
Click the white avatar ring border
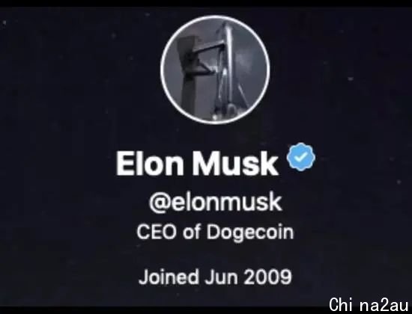215,16
